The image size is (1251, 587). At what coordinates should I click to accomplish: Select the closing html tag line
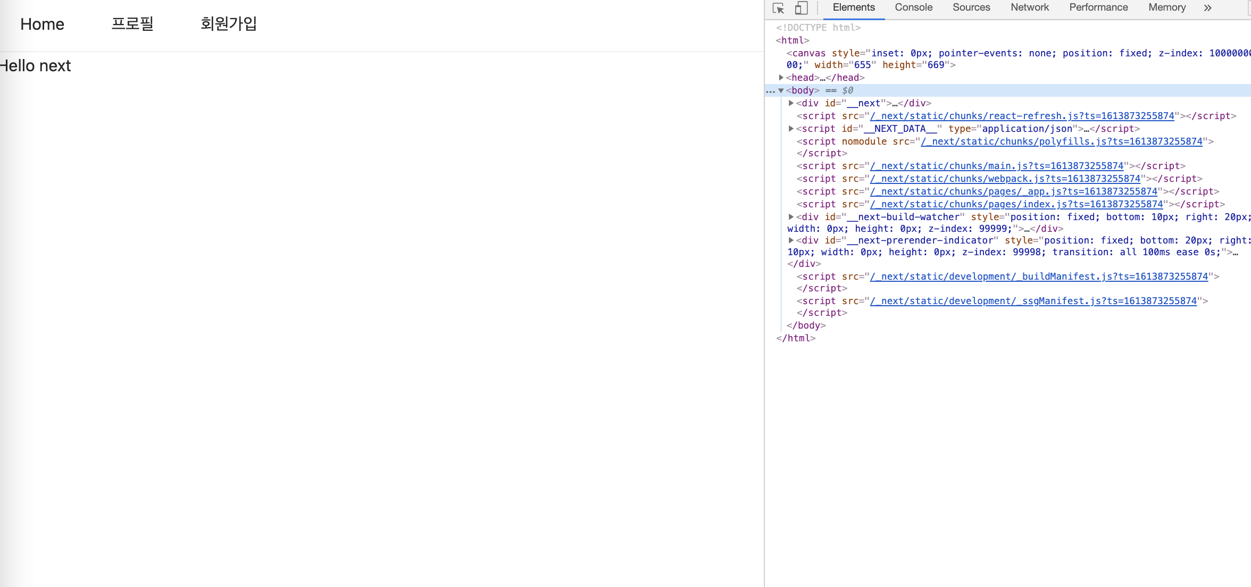point(796,338)
